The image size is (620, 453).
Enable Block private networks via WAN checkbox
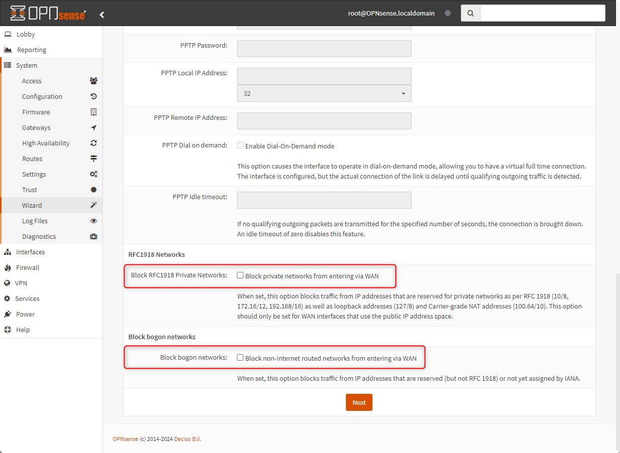click(x=240, y=275)
